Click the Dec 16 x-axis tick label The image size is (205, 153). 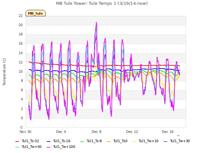pos(168,132)
